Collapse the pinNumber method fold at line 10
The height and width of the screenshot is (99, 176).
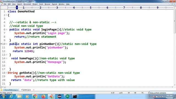pyautogui.click(x=7, y=44)
